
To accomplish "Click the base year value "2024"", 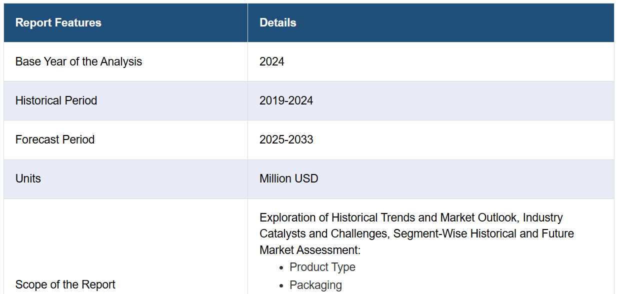I will coord(272,61).
